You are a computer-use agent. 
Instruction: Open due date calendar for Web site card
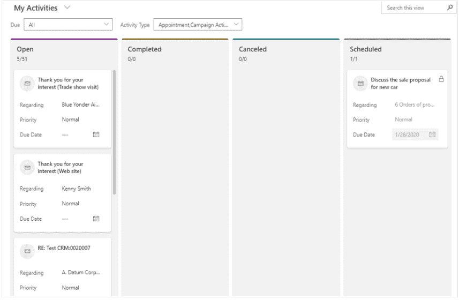pos(96,219)
